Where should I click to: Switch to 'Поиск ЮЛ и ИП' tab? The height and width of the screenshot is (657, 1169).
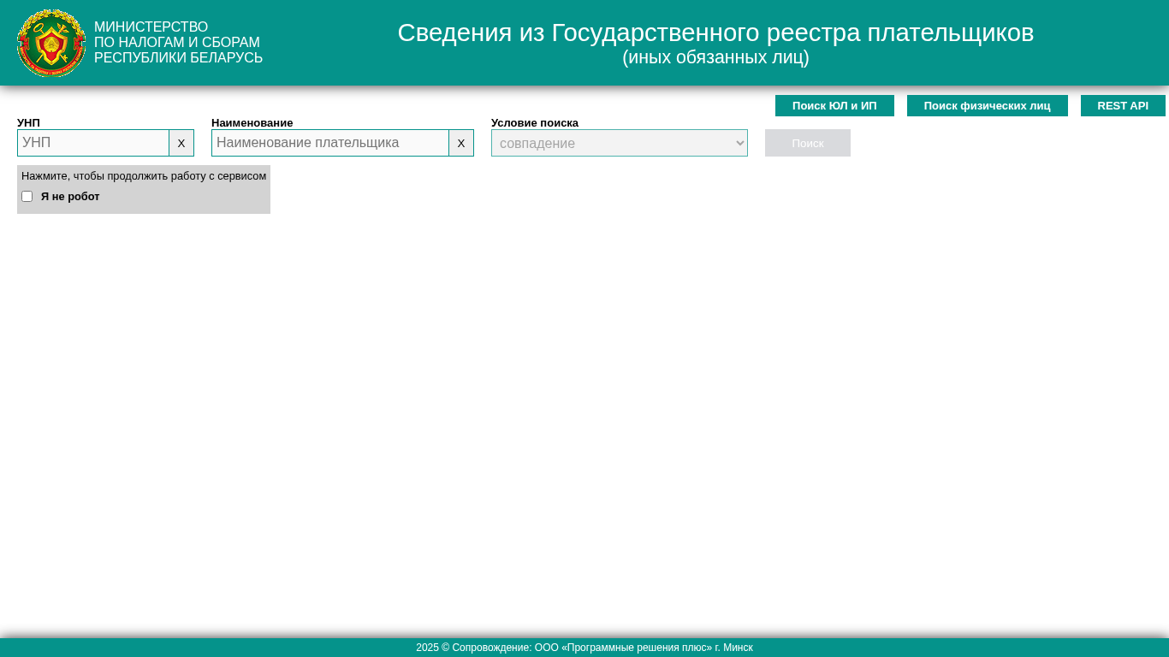[x=834, y=106]
